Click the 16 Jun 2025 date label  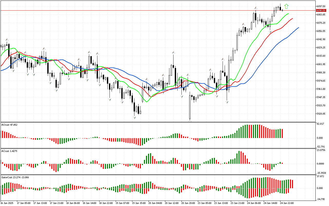[7, 203]
